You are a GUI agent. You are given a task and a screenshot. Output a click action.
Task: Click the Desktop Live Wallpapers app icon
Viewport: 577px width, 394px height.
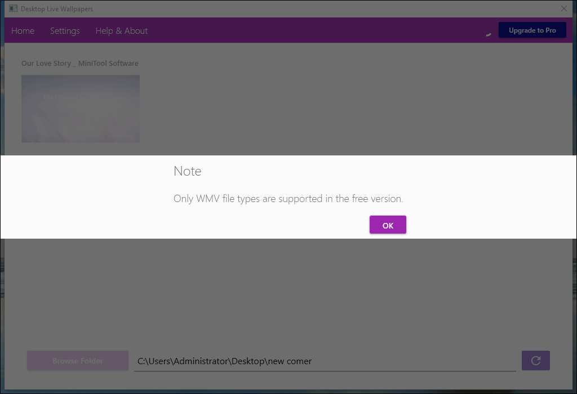click(x=14, y=8)
